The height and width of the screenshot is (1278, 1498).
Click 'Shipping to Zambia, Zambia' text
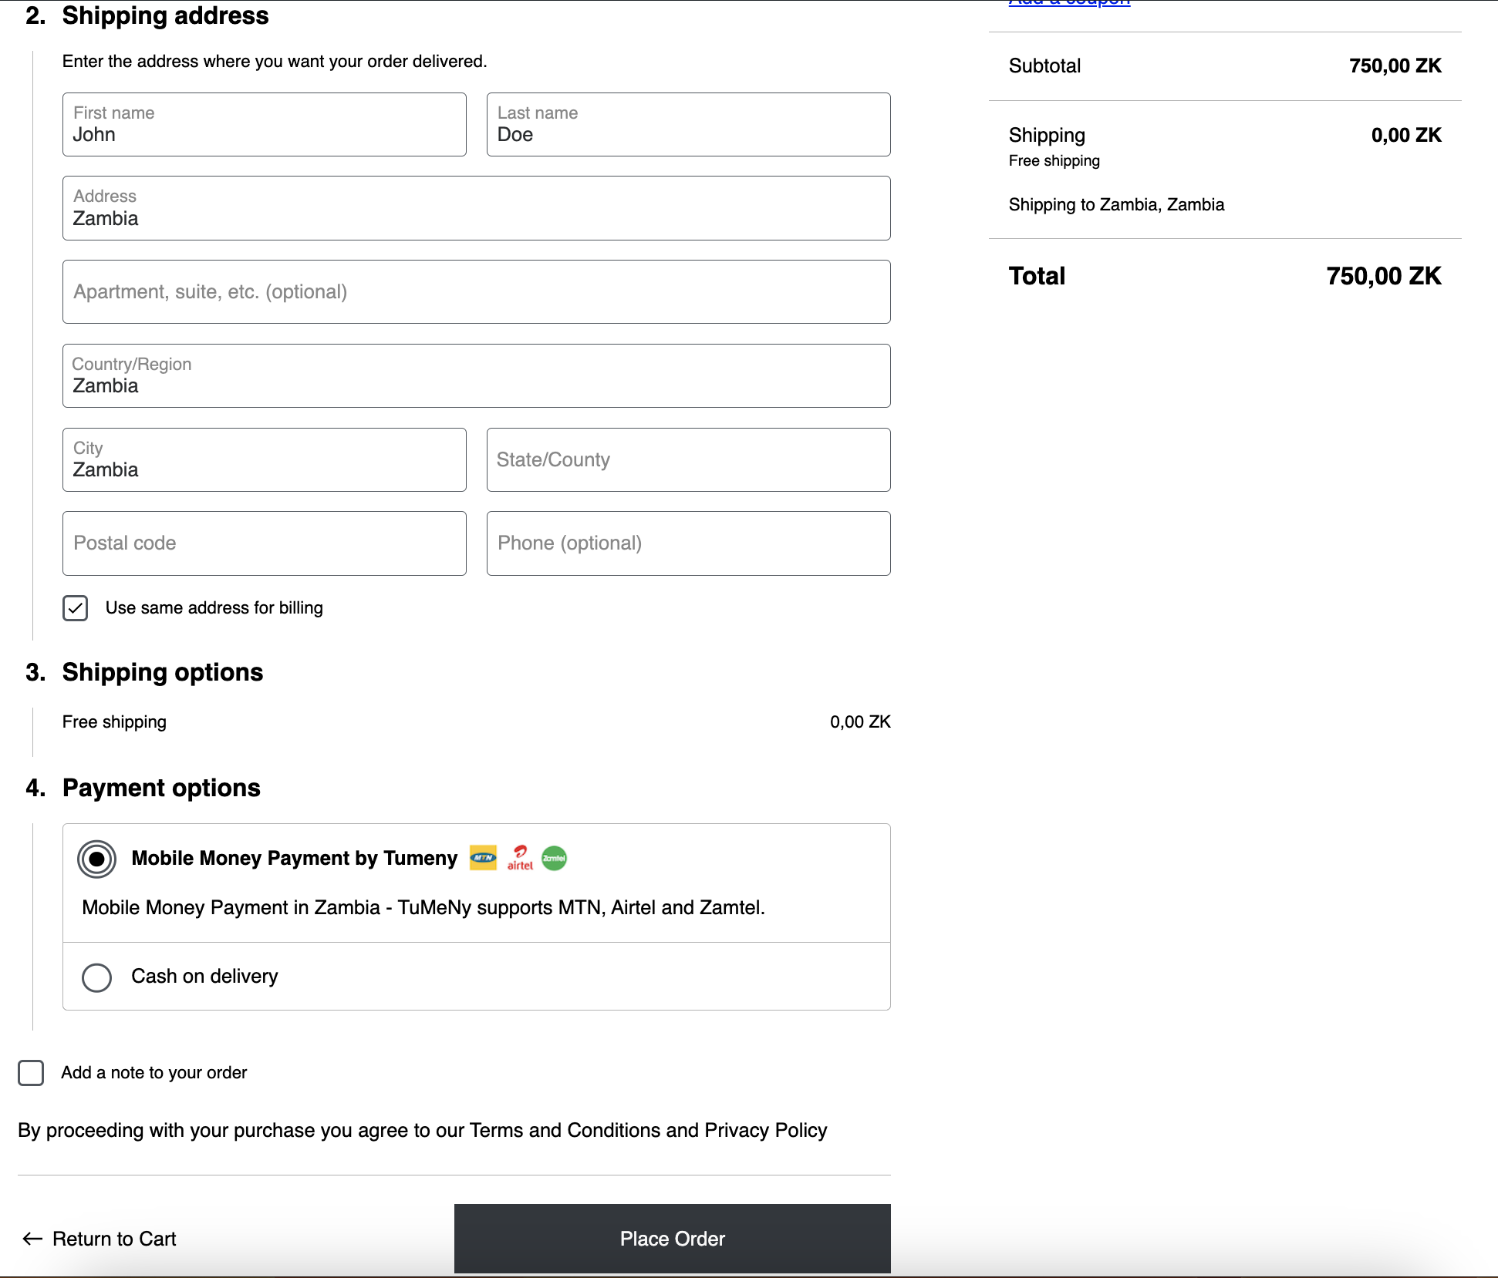click(1116, 205)
